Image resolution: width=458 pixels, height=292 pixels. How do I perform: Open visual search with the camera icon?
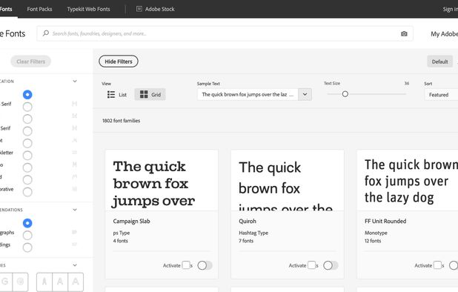(x=404, y=34)
